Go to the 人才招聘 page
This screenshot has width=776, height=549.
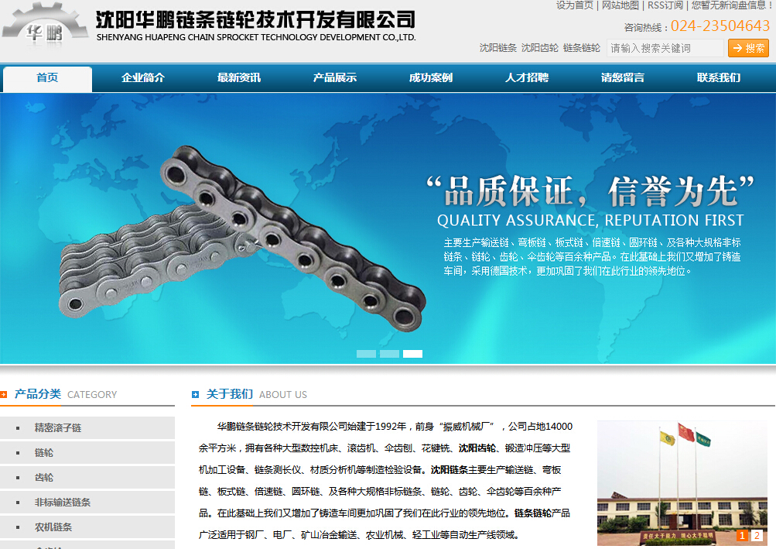(x=527, y=77)
